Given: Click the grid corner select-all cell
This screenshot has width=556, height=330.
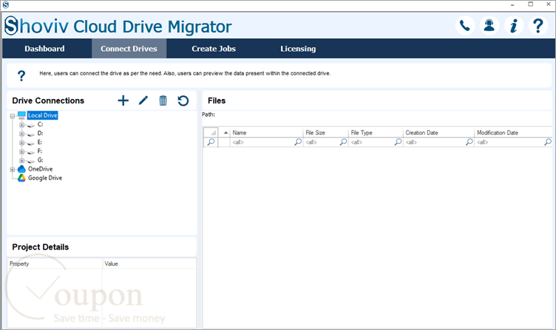Looking at the screenshot, I should pyautogui.click(x=211, y=132).
